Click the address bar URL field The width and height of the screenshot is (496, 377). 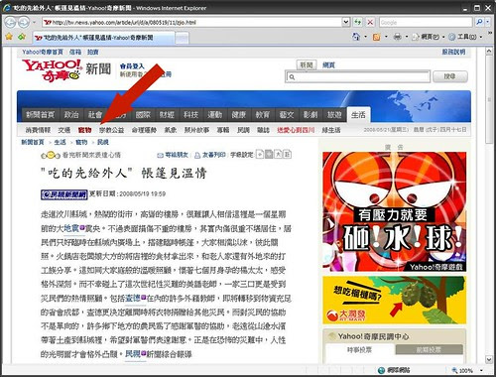coord(191,23)
